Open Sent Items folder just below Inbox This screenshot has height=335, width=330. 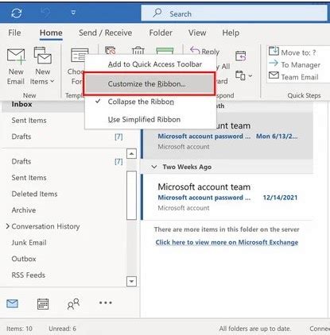tap(29, 121)
